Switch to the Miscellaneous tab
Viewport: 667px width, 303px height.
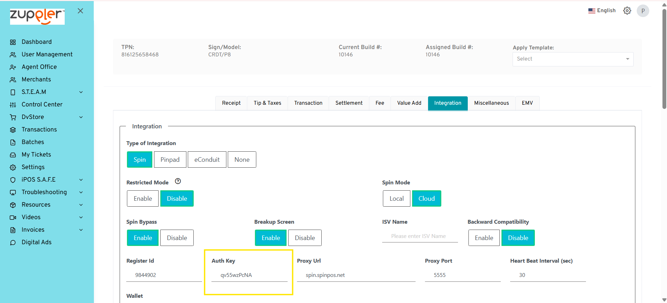[x=491, y=103]
